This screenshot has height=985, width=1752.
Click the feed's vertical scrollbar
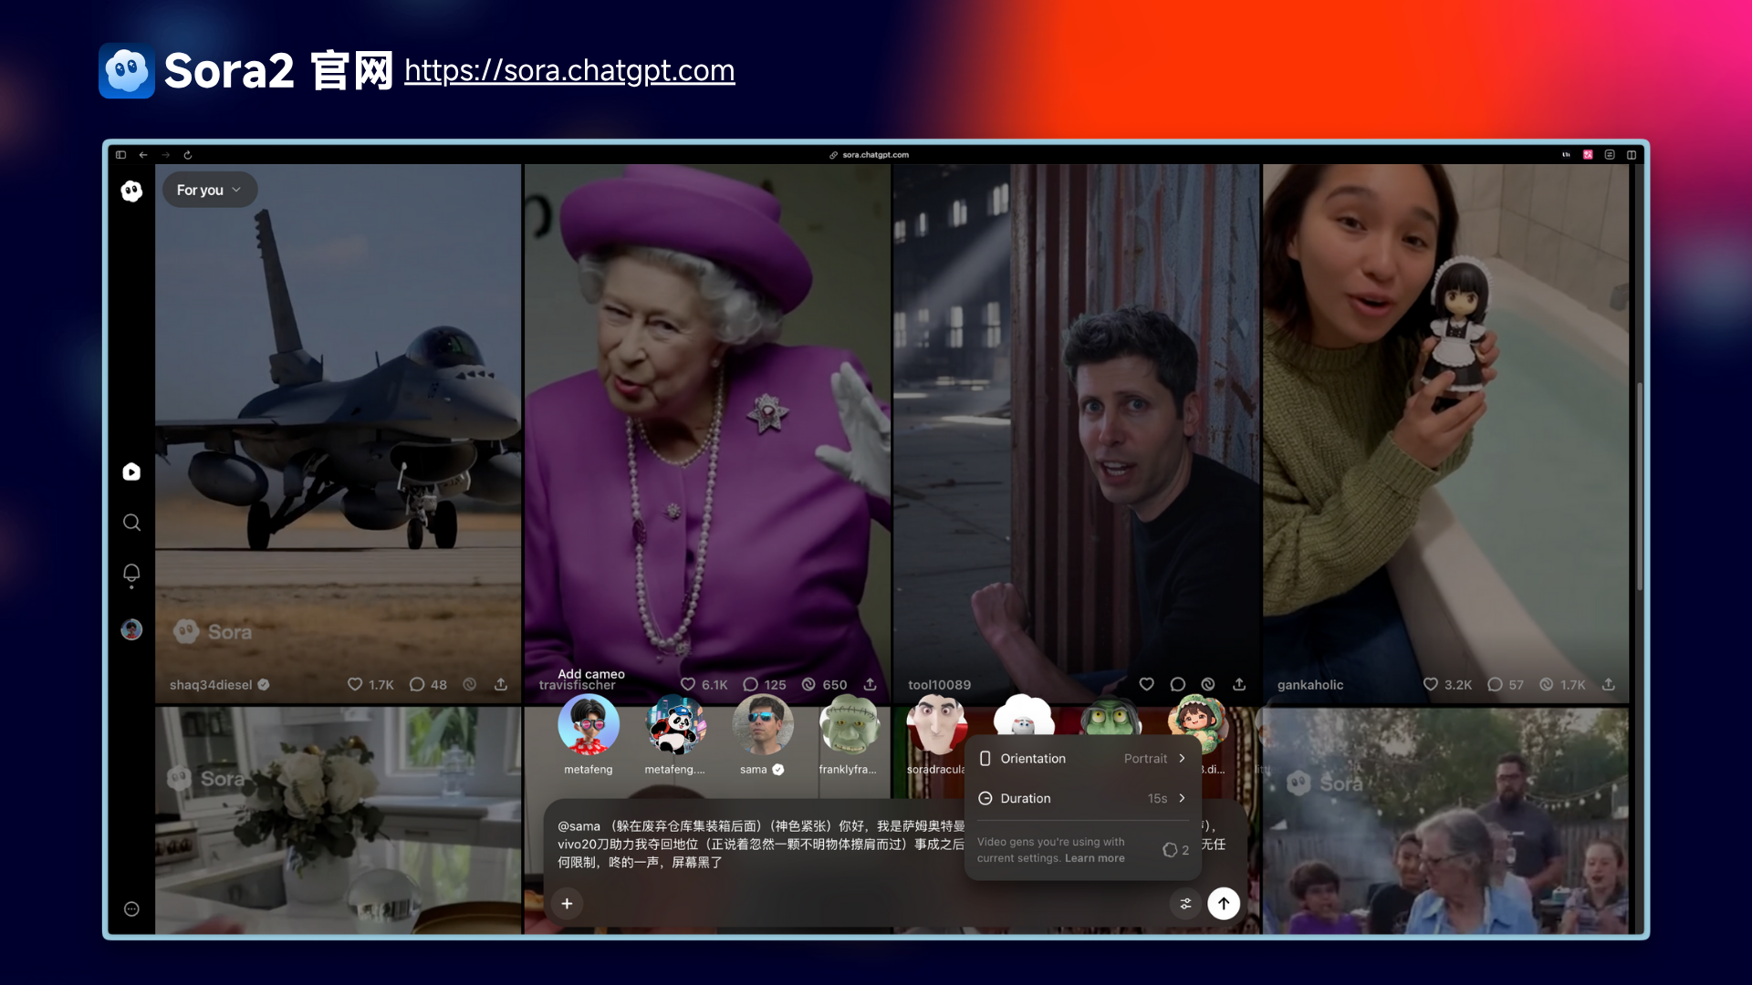[1639, 485]
